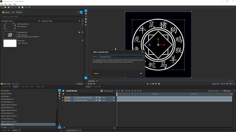The width and height of the screenshot is (236, 132).
Task: Open the viewer Full quality dropdown
Action: [x=223, y=84]
